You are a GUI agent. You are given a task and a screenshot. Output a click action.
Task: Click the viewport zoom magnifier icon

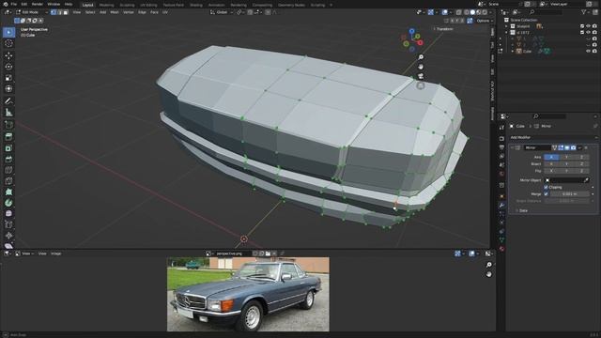421,57
